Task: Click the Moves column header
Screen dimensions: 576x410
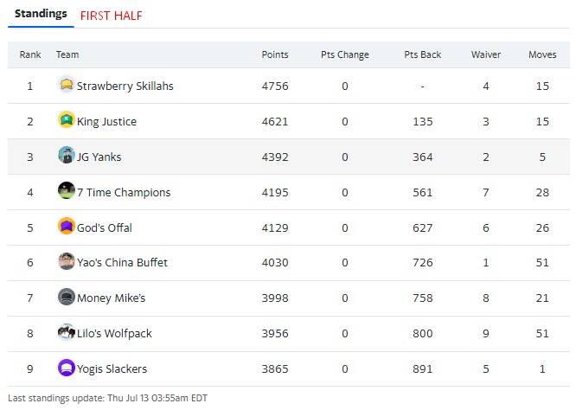Action: coord(542,54)
